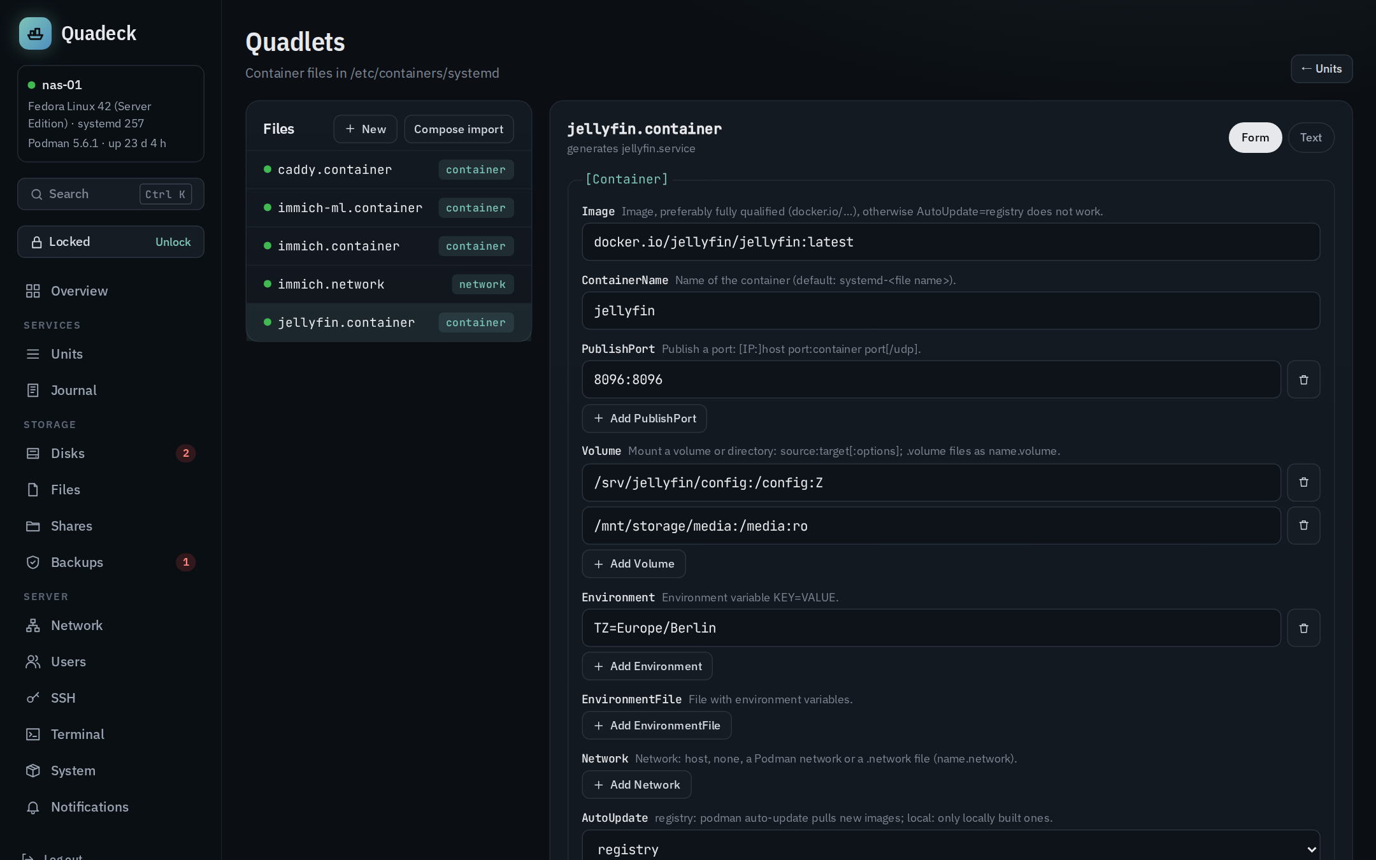The height and width of the screenshot is (860, 1376).
Task: Switch editor to Text view
Action: click(1311, 138)
